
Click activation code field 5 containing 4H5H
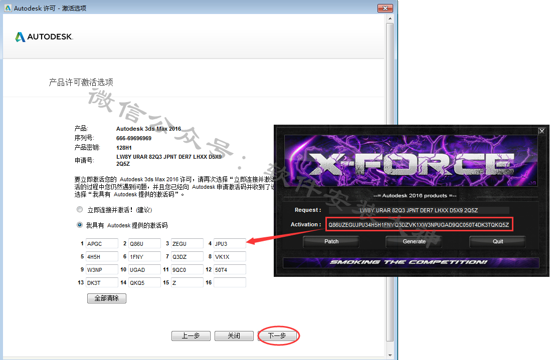pyautogui.click(x=102, y=256)
